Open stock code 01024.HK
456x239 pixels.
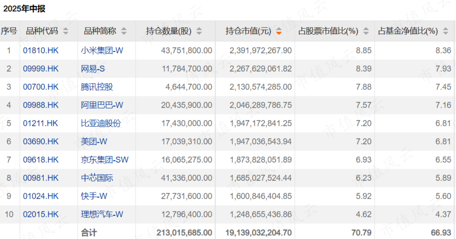coord(41,196)
